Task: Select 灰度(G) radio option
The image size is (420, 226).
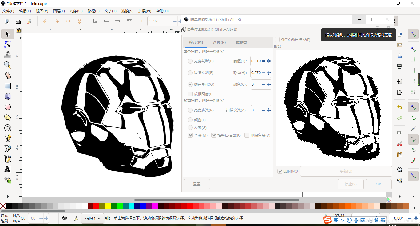Action: pos(190,127)
